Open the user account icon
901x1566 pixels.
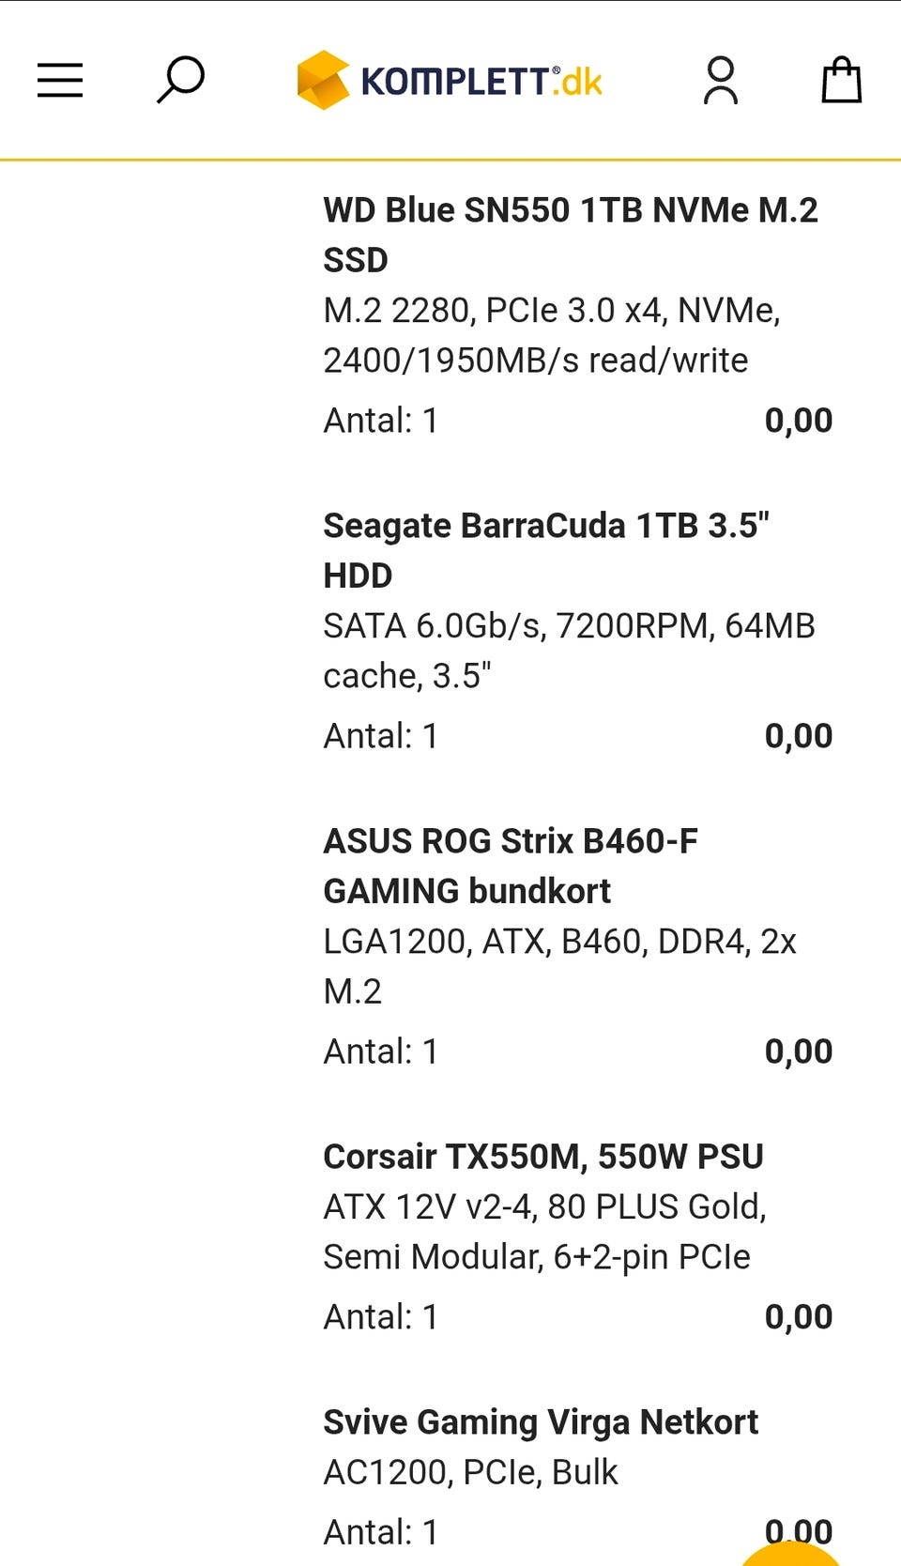721,81
